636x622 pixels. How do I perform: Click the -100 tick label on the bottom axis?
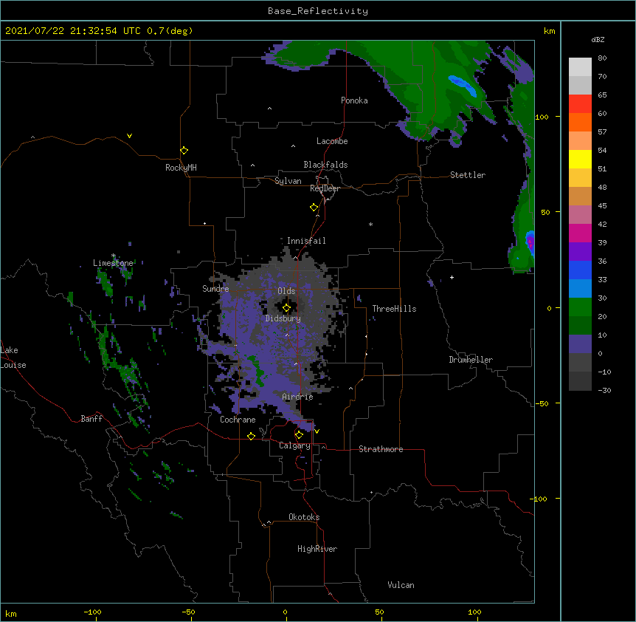pos(92,612)
